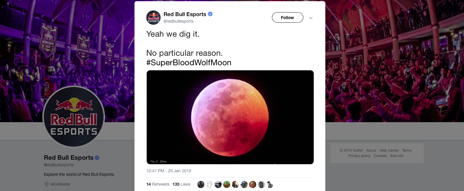Click the Red Bull Esports circular logo on sidebar
Screen dimensions: 464x191
73,117
